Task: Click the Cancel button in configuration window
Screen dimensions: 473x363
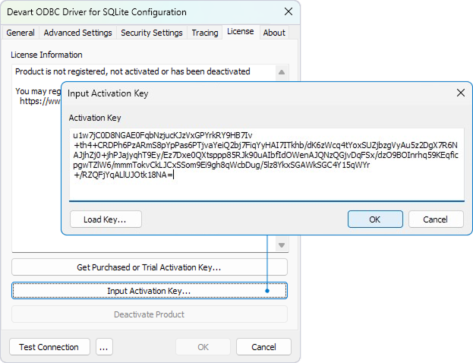Action: pos(263,347)
